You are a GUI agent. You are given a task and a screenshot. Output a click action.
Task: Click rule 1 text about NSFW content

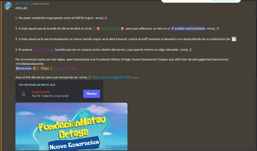pyautogui.click(x=61, y=18)
